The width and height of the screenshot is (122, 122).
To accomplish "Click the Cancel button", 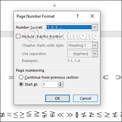I will pyautogui.click(x=85, y=98).
